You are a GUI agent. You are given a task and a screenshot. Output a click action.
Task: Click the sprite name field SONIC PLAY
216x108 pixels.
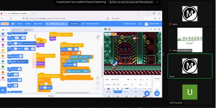click(x=117, y=80)
